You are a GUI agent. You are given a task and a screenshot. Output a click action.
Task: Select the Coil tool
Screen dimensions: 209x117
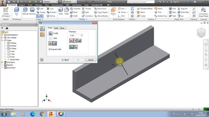point(50,9)
